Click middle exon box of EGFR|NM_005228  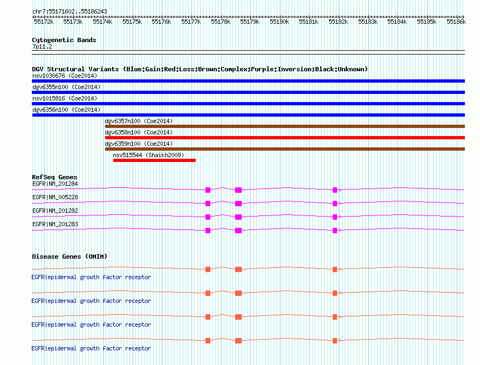(x=238, y=204)
